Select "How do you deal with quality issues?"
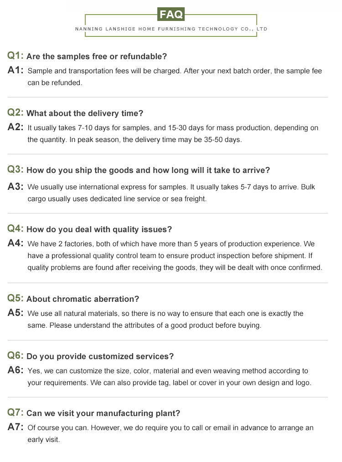 99,229
